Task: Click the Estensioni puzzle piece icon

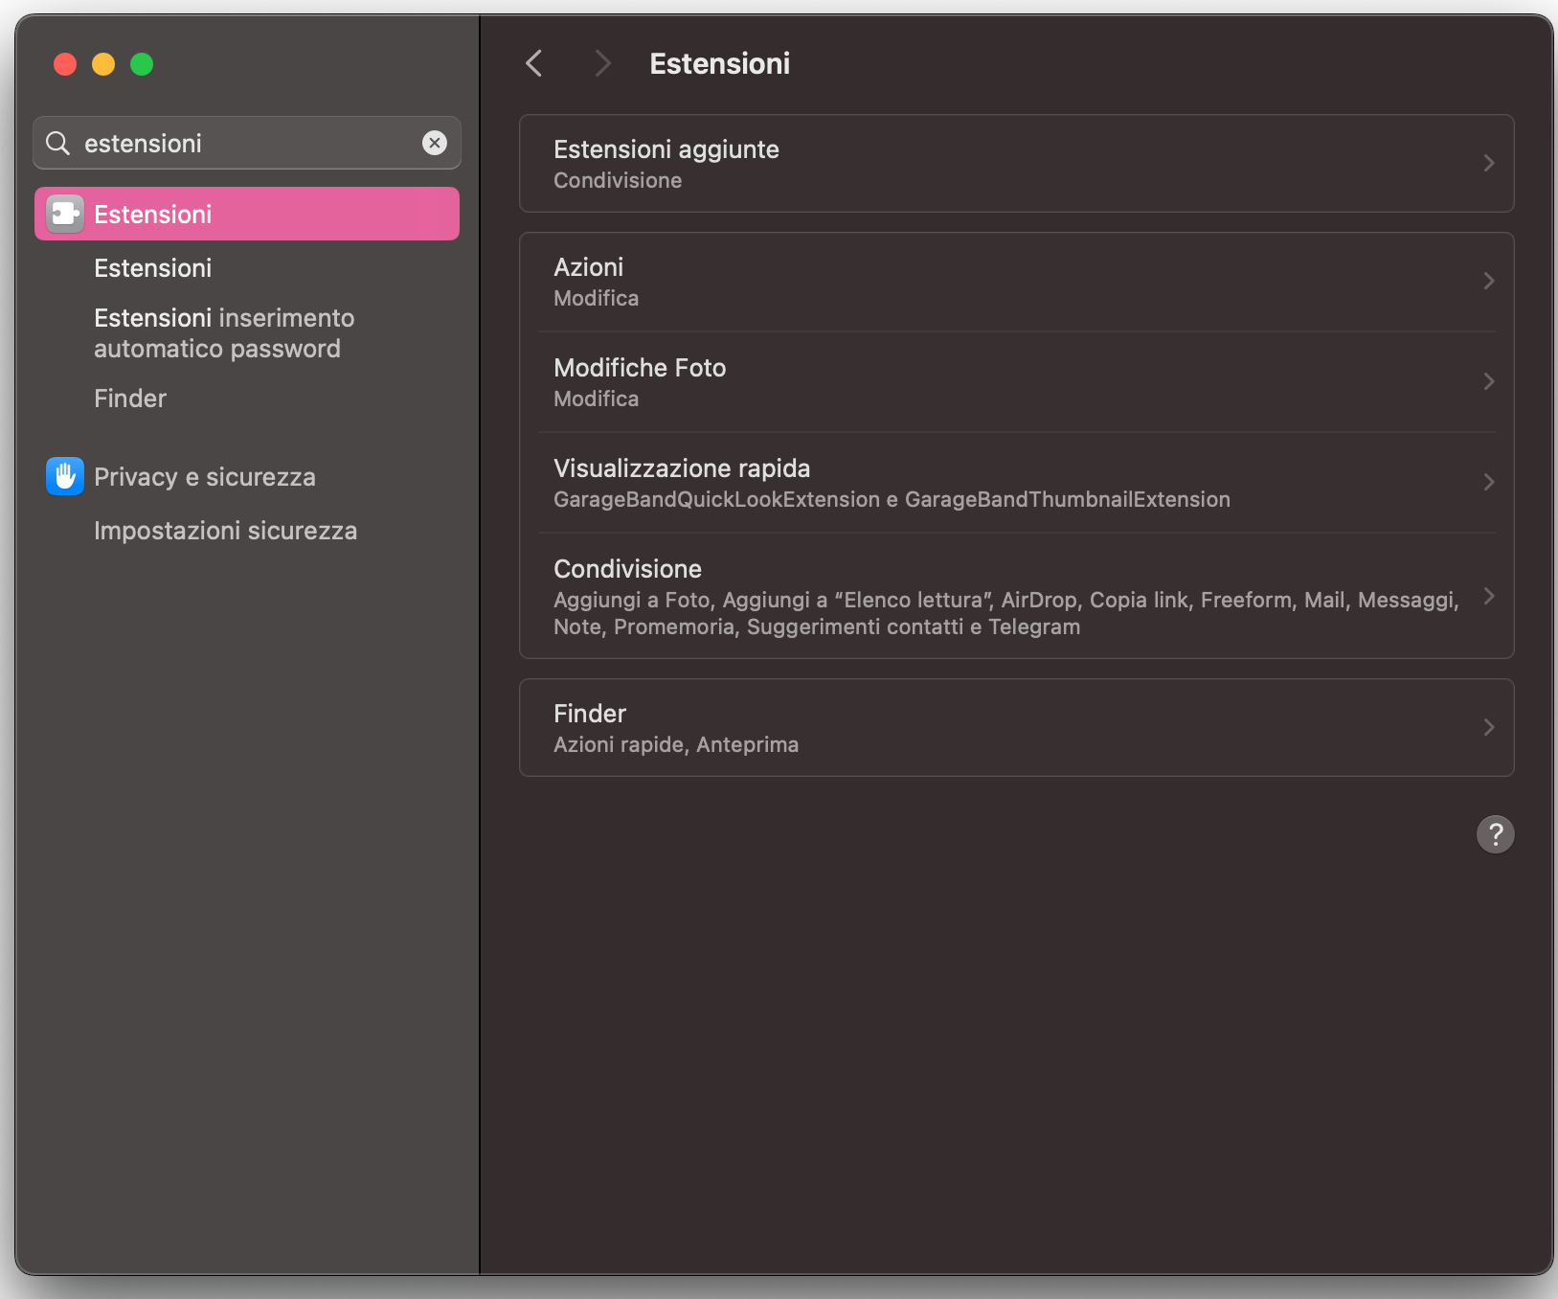Action: (x=65, y=214)
